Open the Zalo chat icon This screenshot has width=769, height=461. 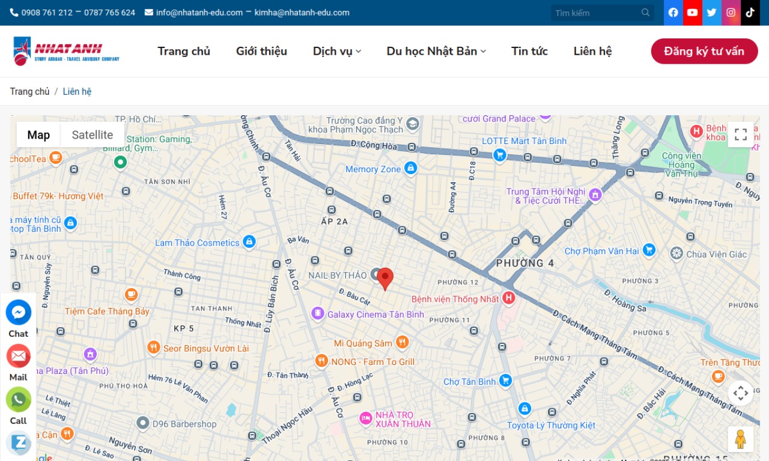(x=19, y=443)
